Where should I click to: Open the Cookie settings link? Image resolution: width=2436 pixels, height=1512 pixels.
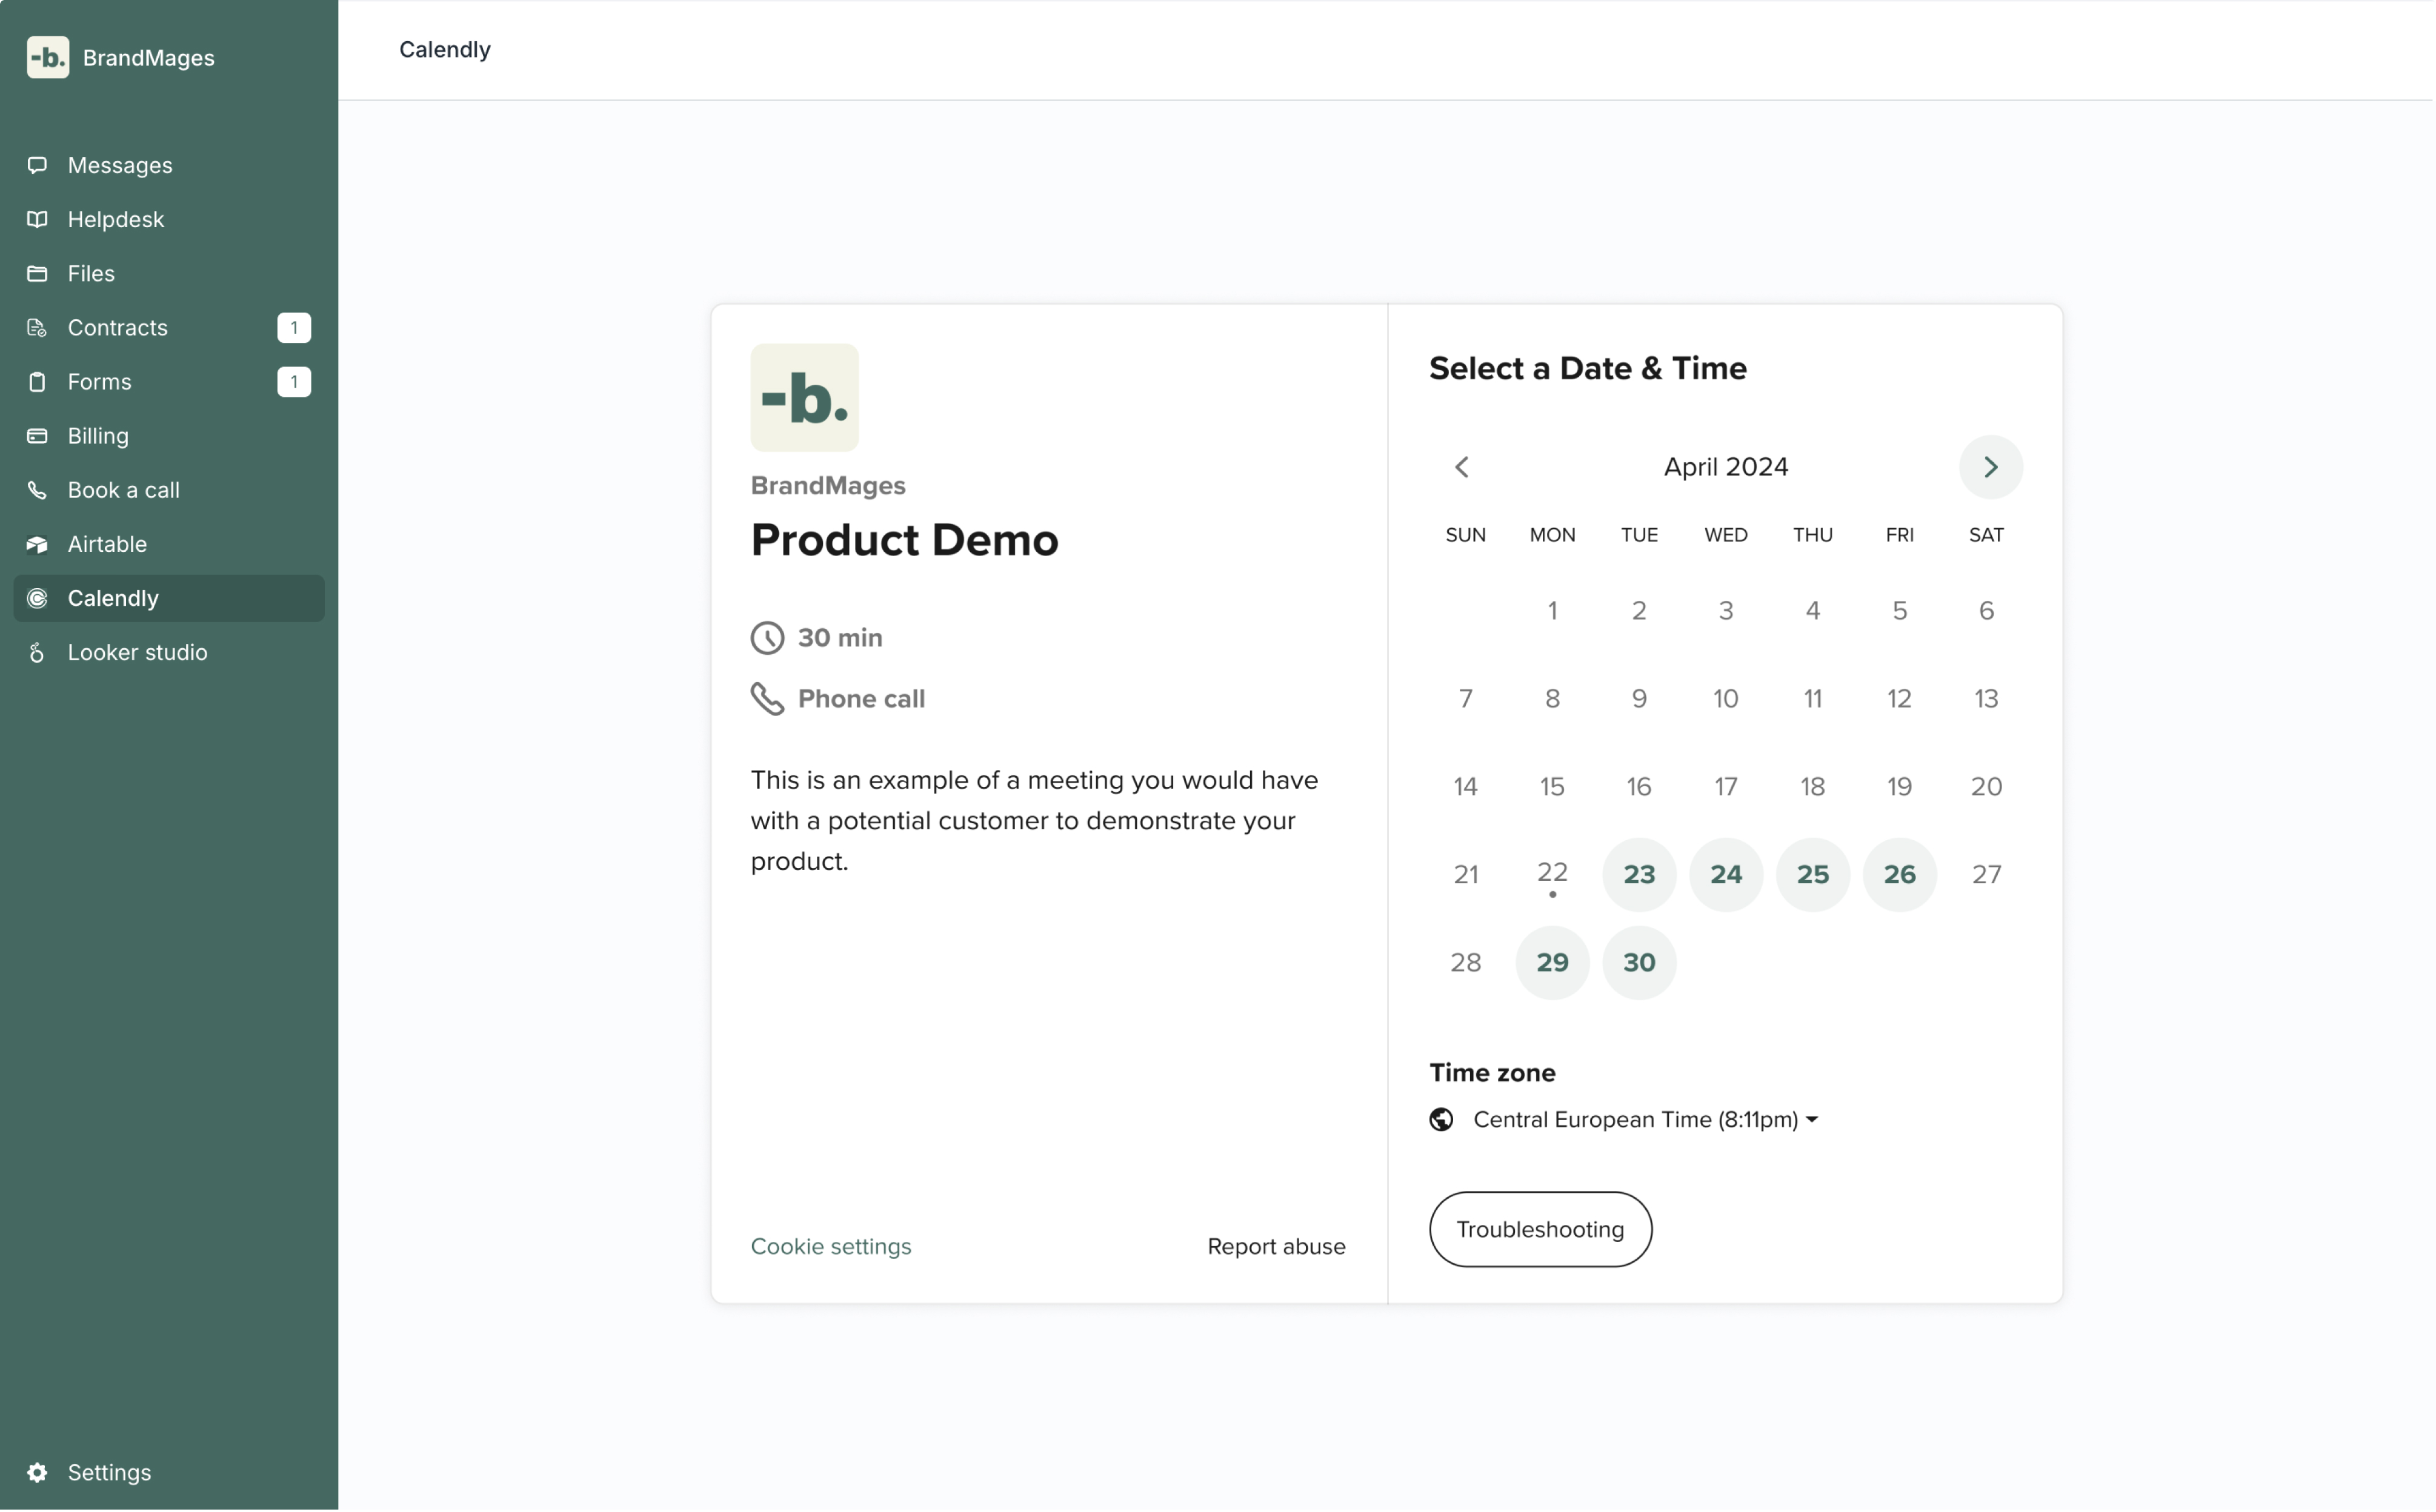pos(830,1247)
